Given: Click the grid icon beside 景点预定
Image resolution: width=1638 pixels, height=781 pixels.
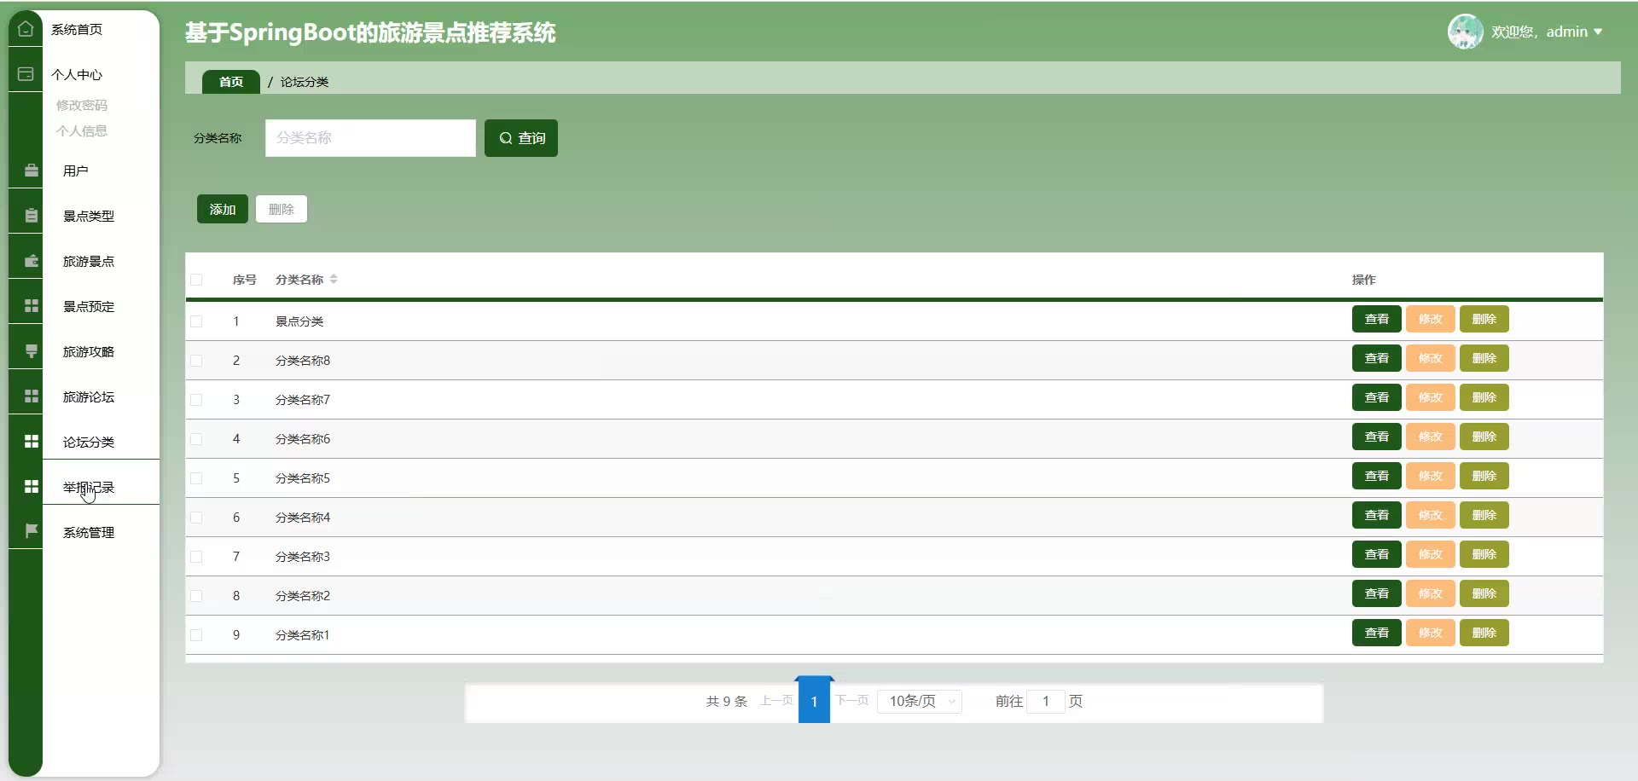Looking at the screenshot, I should [x=32, y=306].
